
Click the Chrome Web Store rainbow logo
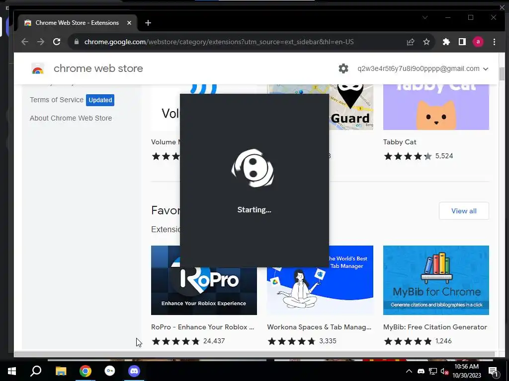point(38,68)
